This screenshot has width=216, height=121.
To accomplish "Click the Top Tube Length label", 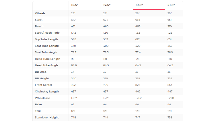I will (x=46, y=39).
